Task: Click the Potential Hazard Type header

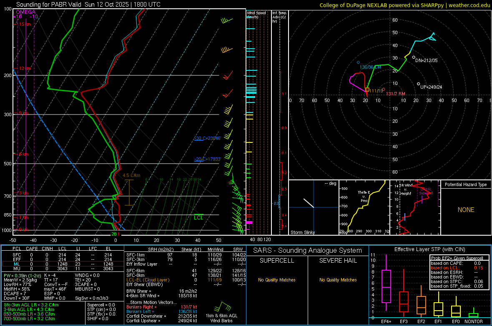Action: [x=466, y=184]
